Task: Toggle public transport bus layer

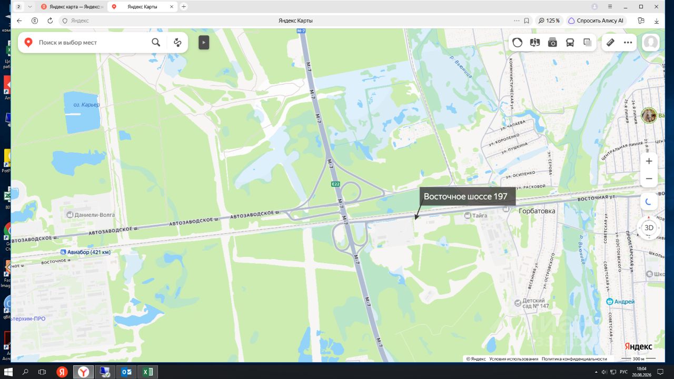Action: [570, 43]
